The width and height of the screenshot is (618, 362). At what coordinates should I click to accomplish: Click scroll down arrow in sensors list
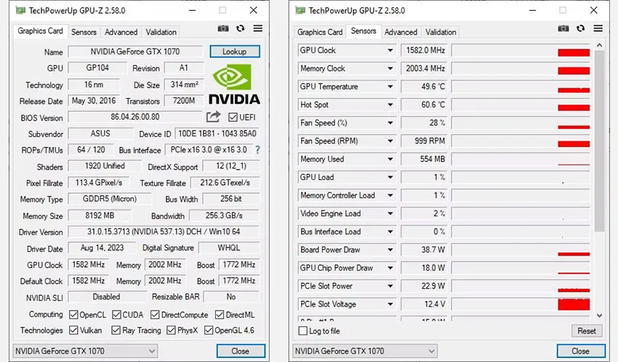(600, 316)
